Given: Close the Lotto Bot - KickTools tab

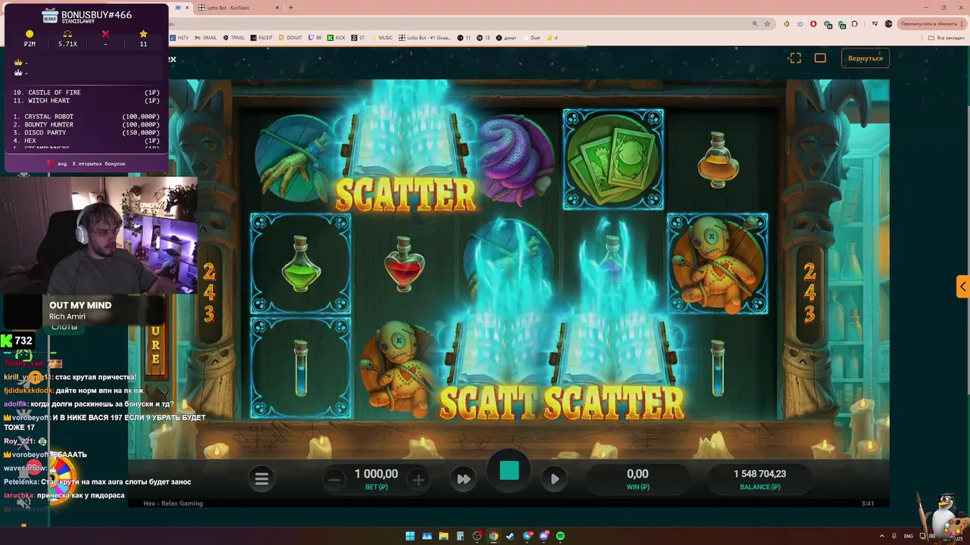Looking at the screenshot, I should click(278, 8).
